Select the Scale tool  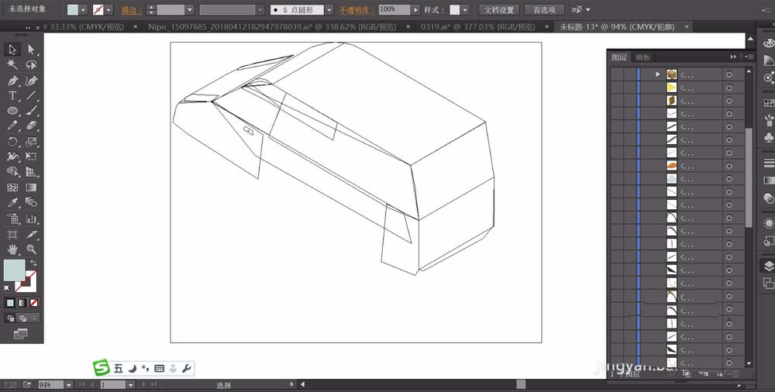pyautogui.click(x=31, y=142)
